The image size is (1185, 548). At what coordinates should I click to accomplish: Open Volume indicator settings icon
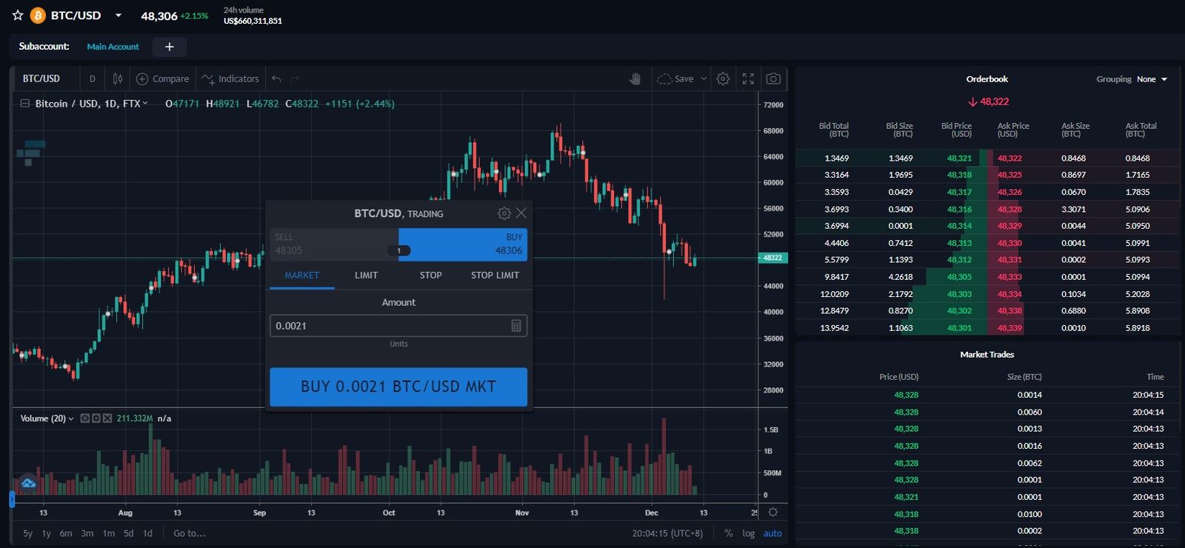tap(96, 418)
